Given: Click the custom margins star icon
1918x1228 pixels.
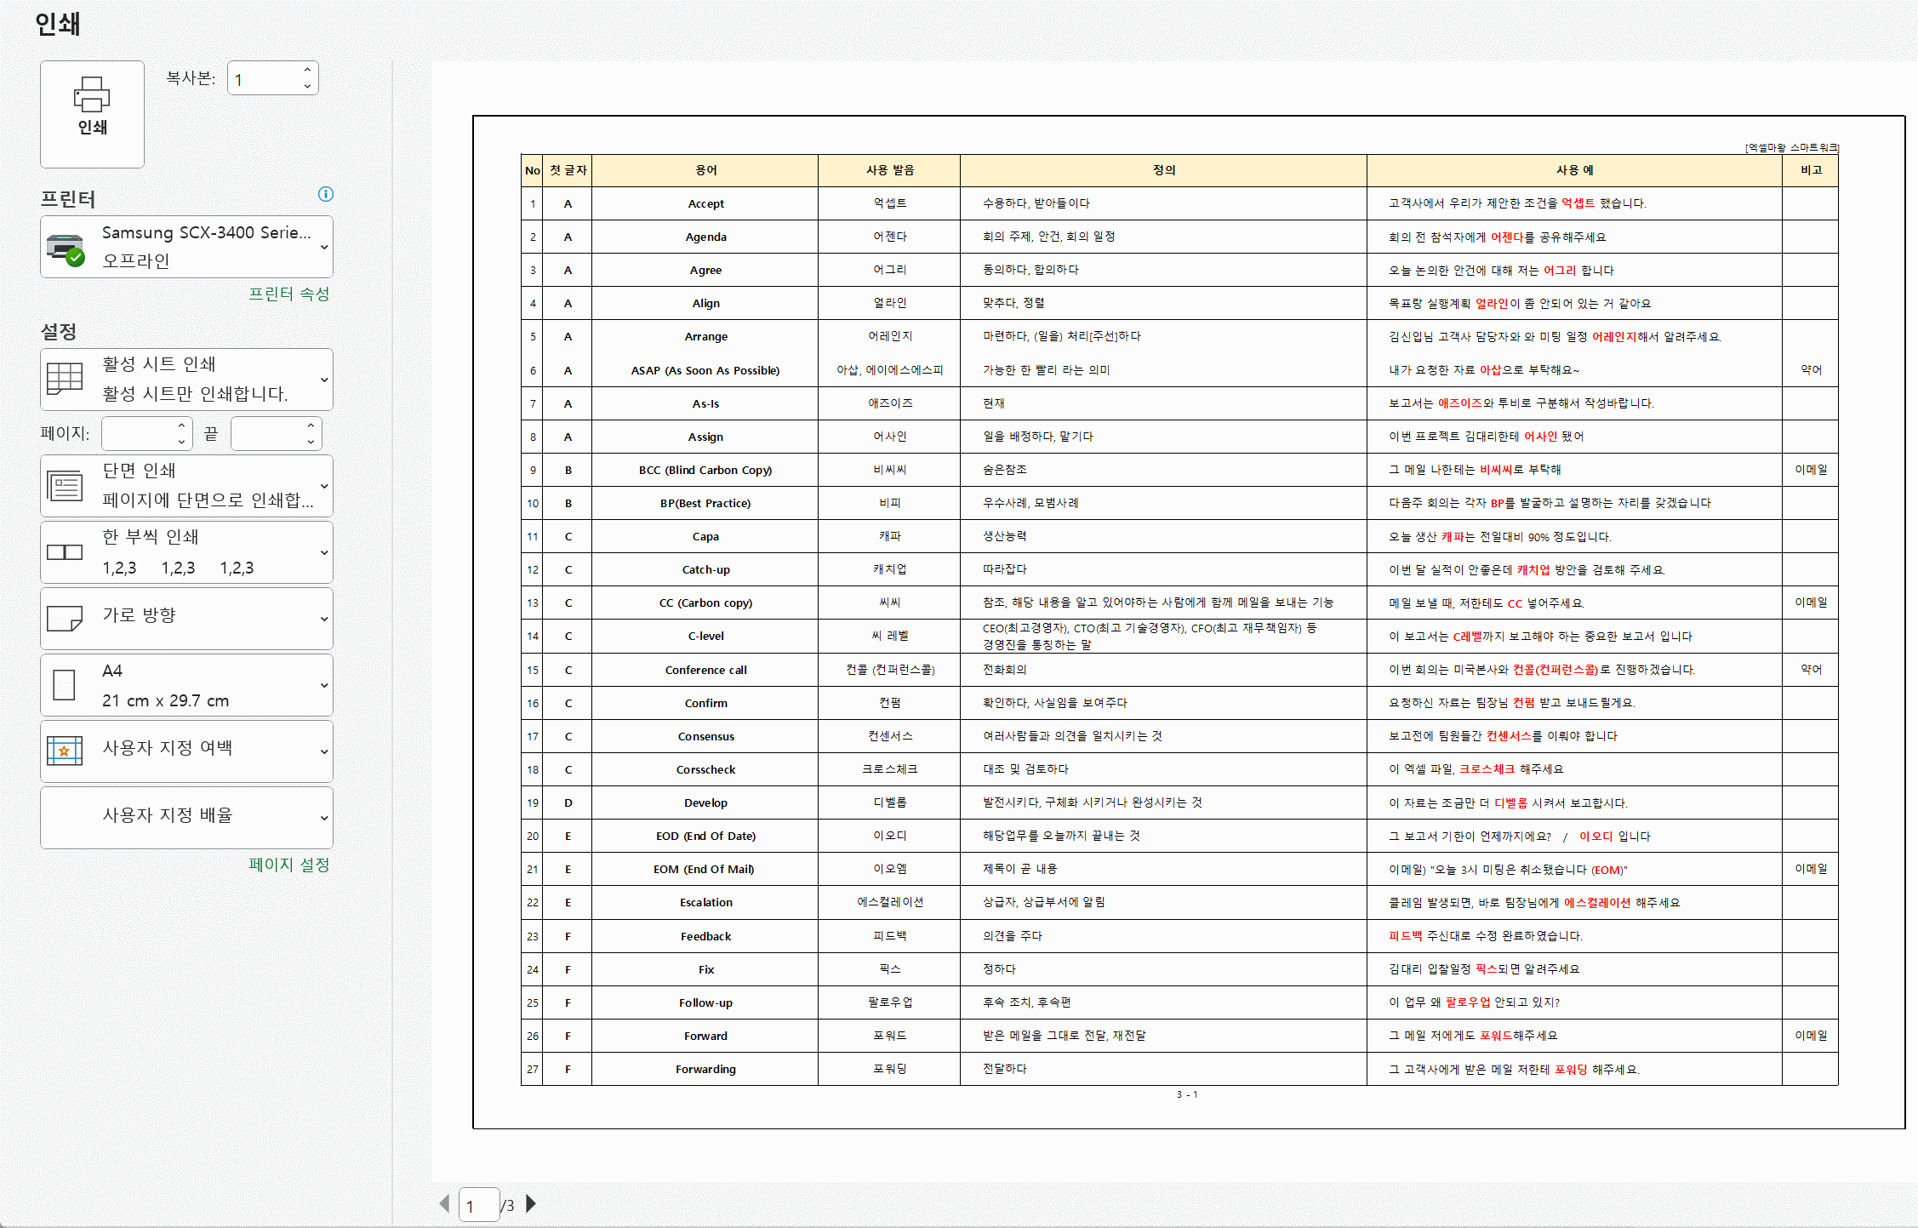Looking at the screenshot, I should coord(65,751).
